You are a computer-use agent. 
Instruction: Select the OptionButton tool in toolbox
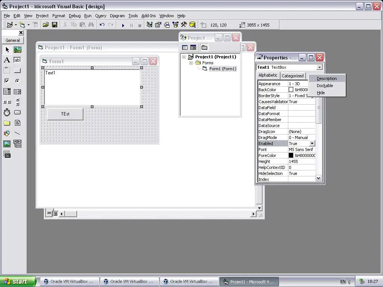point(17,81)
